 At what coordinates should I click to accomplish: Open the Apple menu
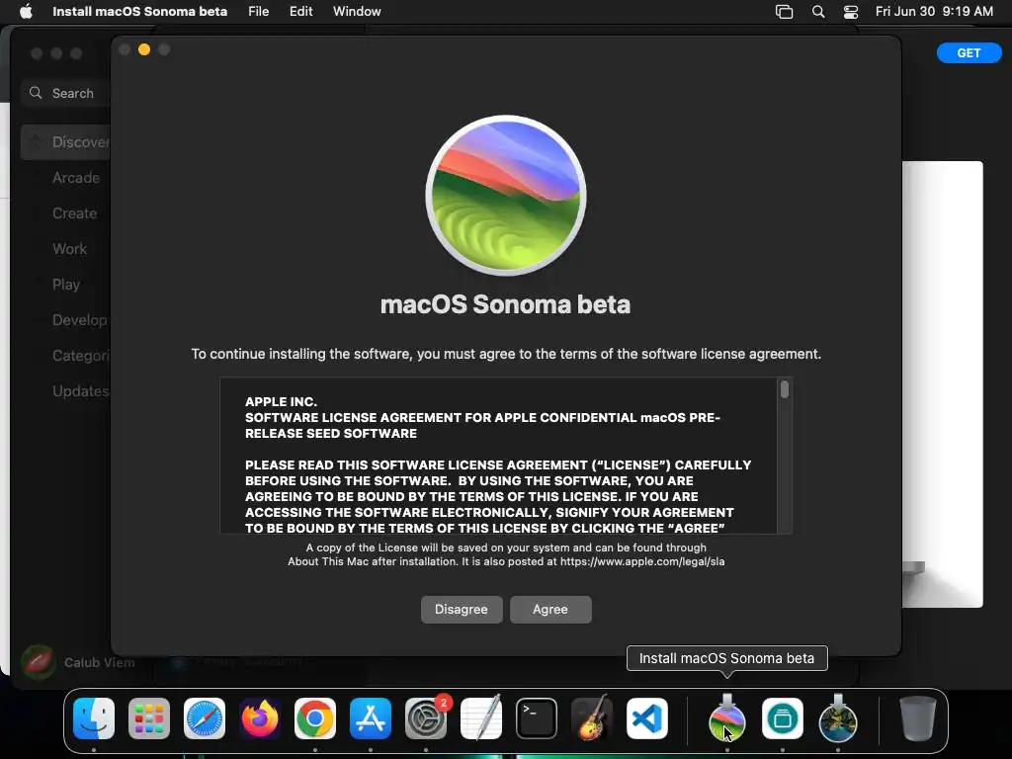pos(26,11)
